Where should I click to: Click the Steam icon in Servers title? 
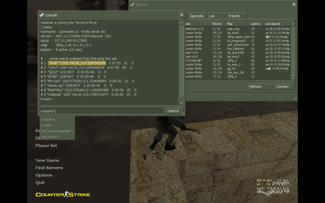(132, 5)
